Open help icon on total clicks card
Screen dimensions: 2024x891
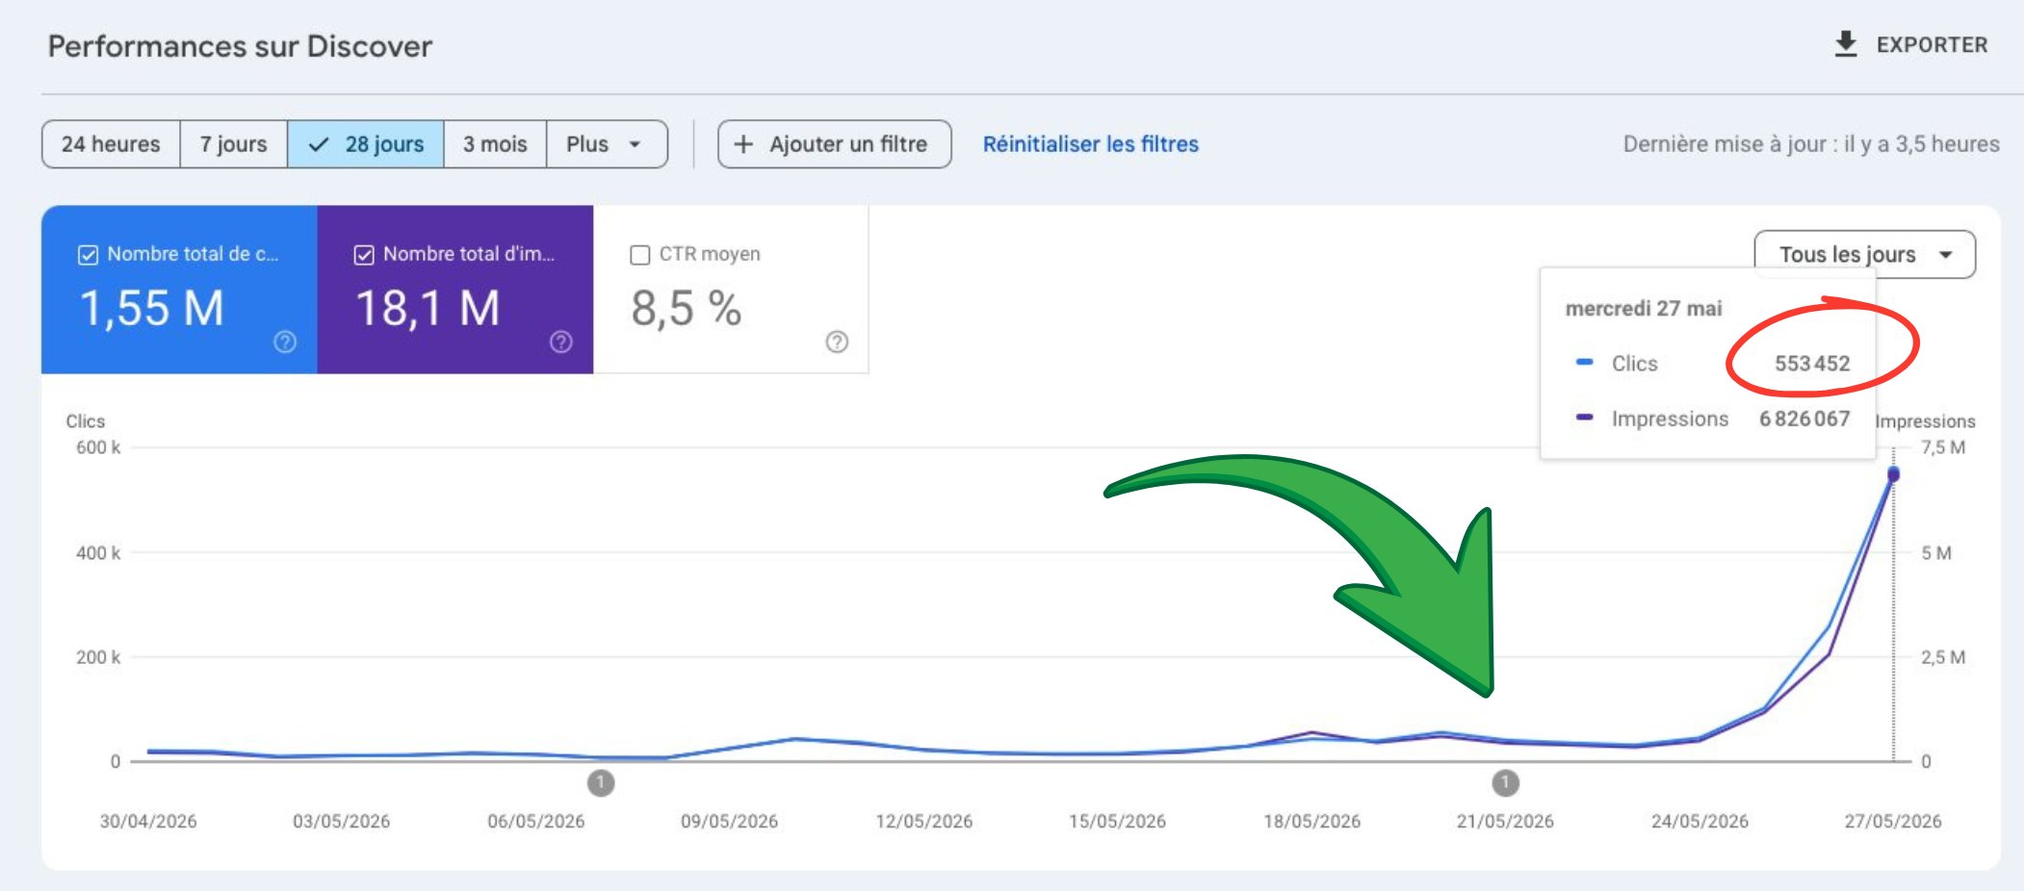tap(285, 342)
